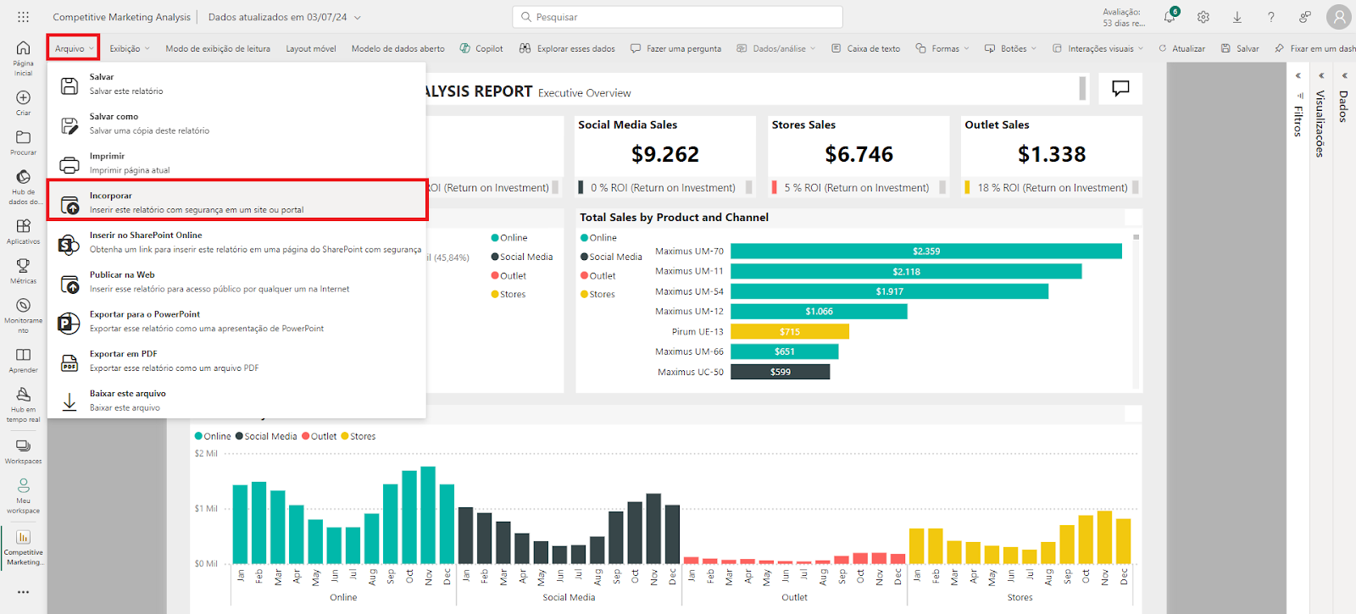1356x614 pixels.
Task: Expand Dados atualizados em 03/07/24 dropdown
Action: (x=285, y=17)
